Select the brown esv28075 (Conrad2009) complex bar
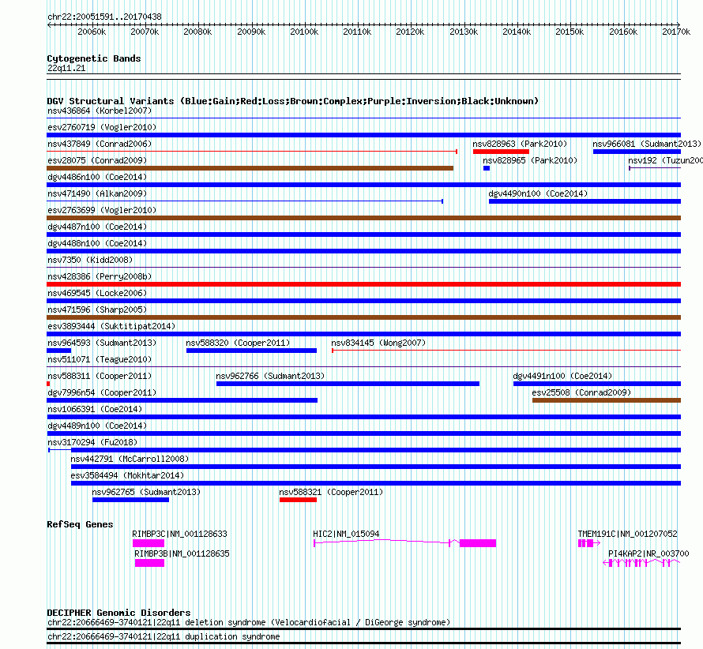The image size is (703, 649). point(250,168)
